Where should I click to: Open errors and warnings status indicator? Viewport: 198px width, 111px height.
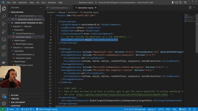(27, 109)
